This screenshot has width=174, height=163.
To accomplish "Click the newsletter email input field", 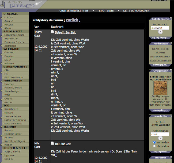I will pos(160,134).
